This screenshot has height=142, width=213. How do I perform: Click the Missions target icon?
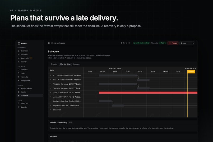(x=18, y=54)
